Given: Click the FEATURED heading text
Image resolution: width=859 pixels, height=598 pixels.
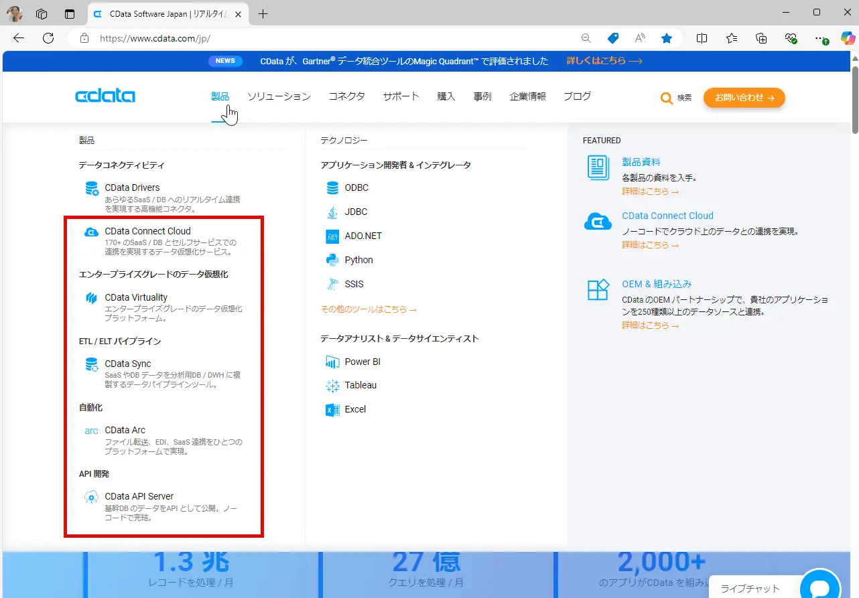Looking at the screenshot, I should pyautogui.click(x=602, y=141).
